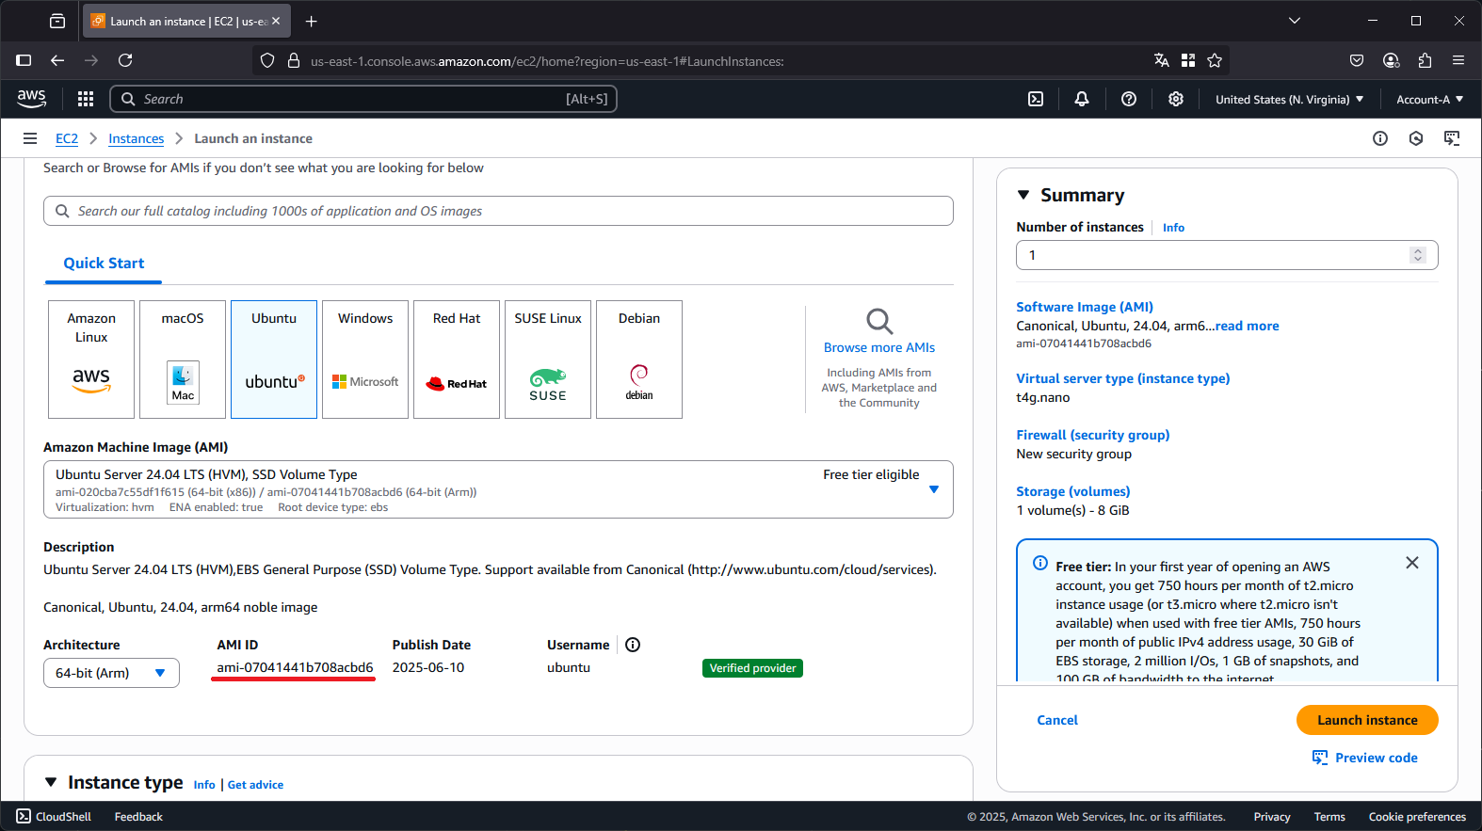
Task: Click Info link beside Instance type
Action: click(204, 785)
